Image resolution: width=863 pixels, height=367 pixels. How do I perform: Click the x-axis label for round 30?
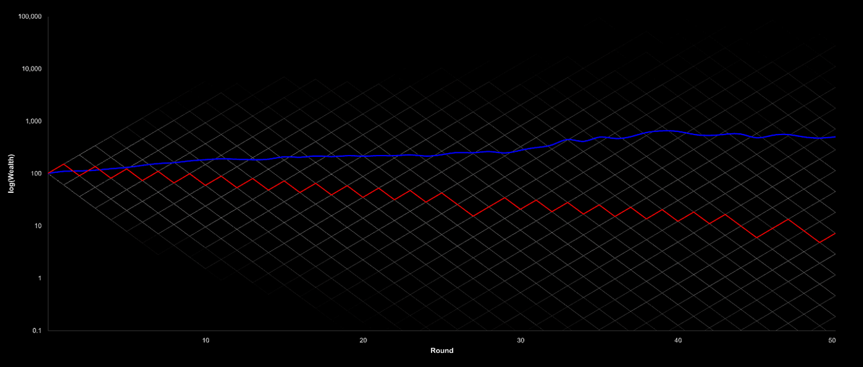pyautogui.click(x=521, y=341)
